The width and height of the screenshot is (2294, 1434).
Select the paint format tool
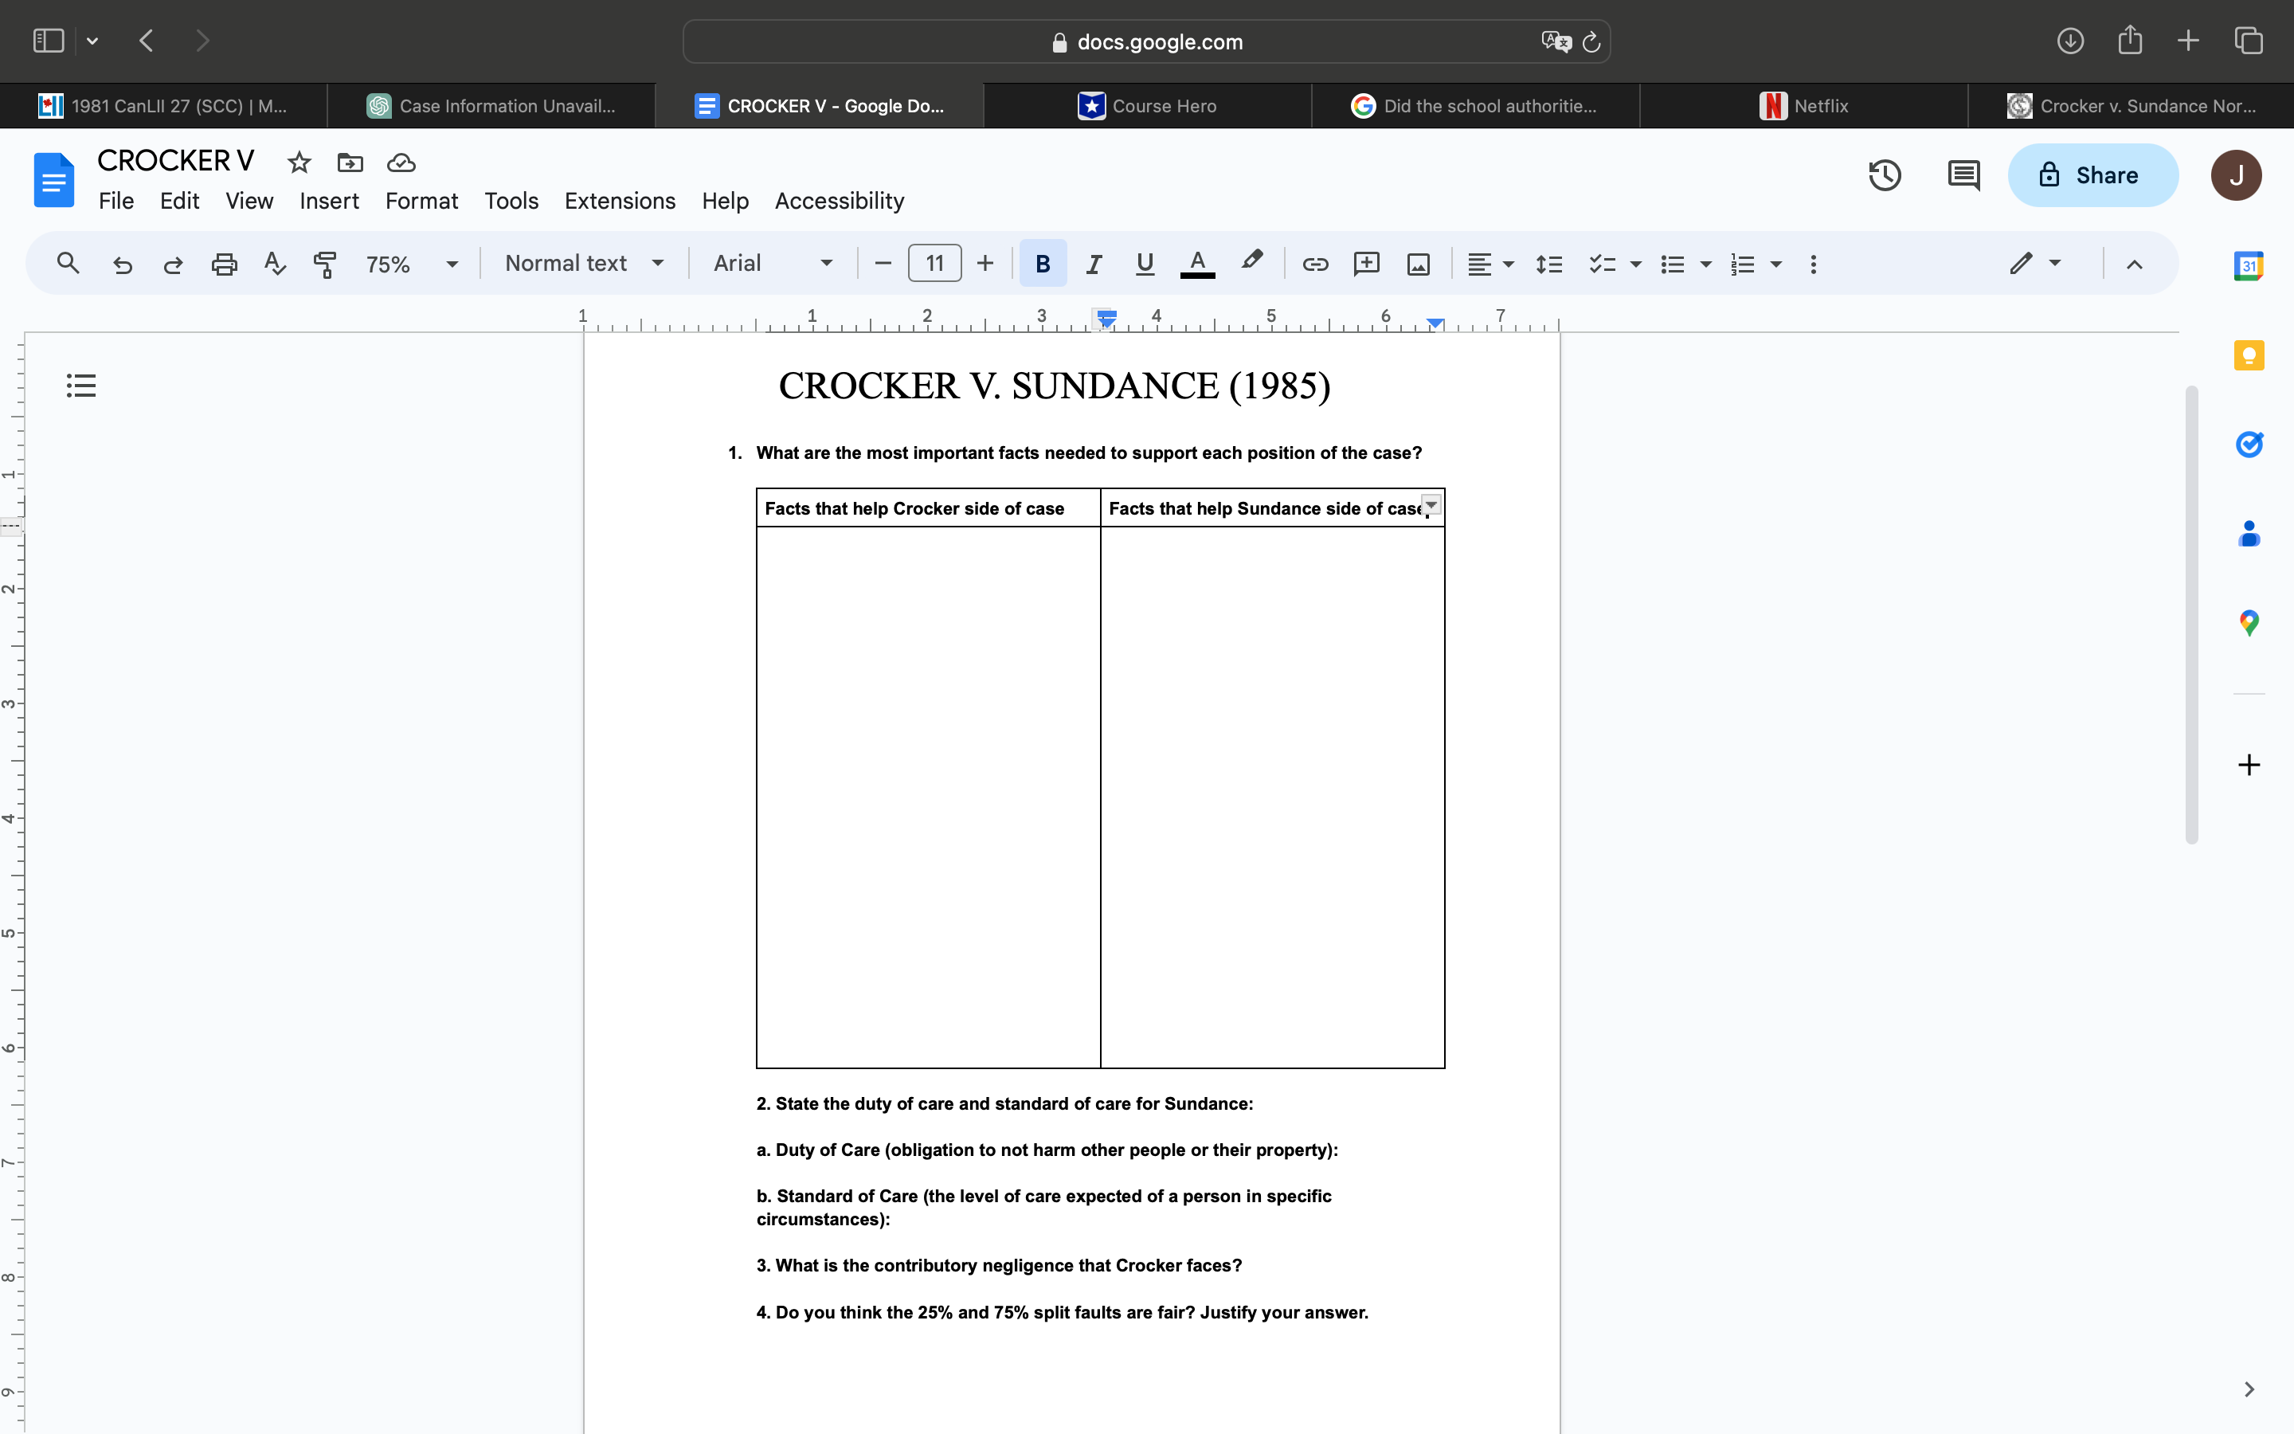pos(324,264)
